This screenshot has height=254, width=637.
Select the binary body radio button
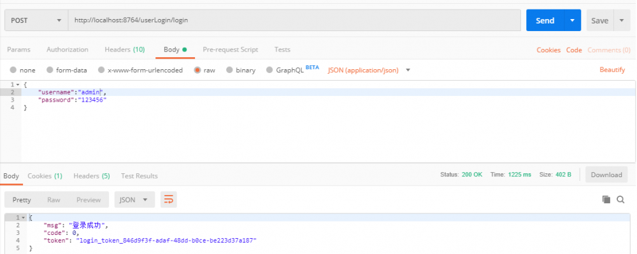tap(229, 70)
